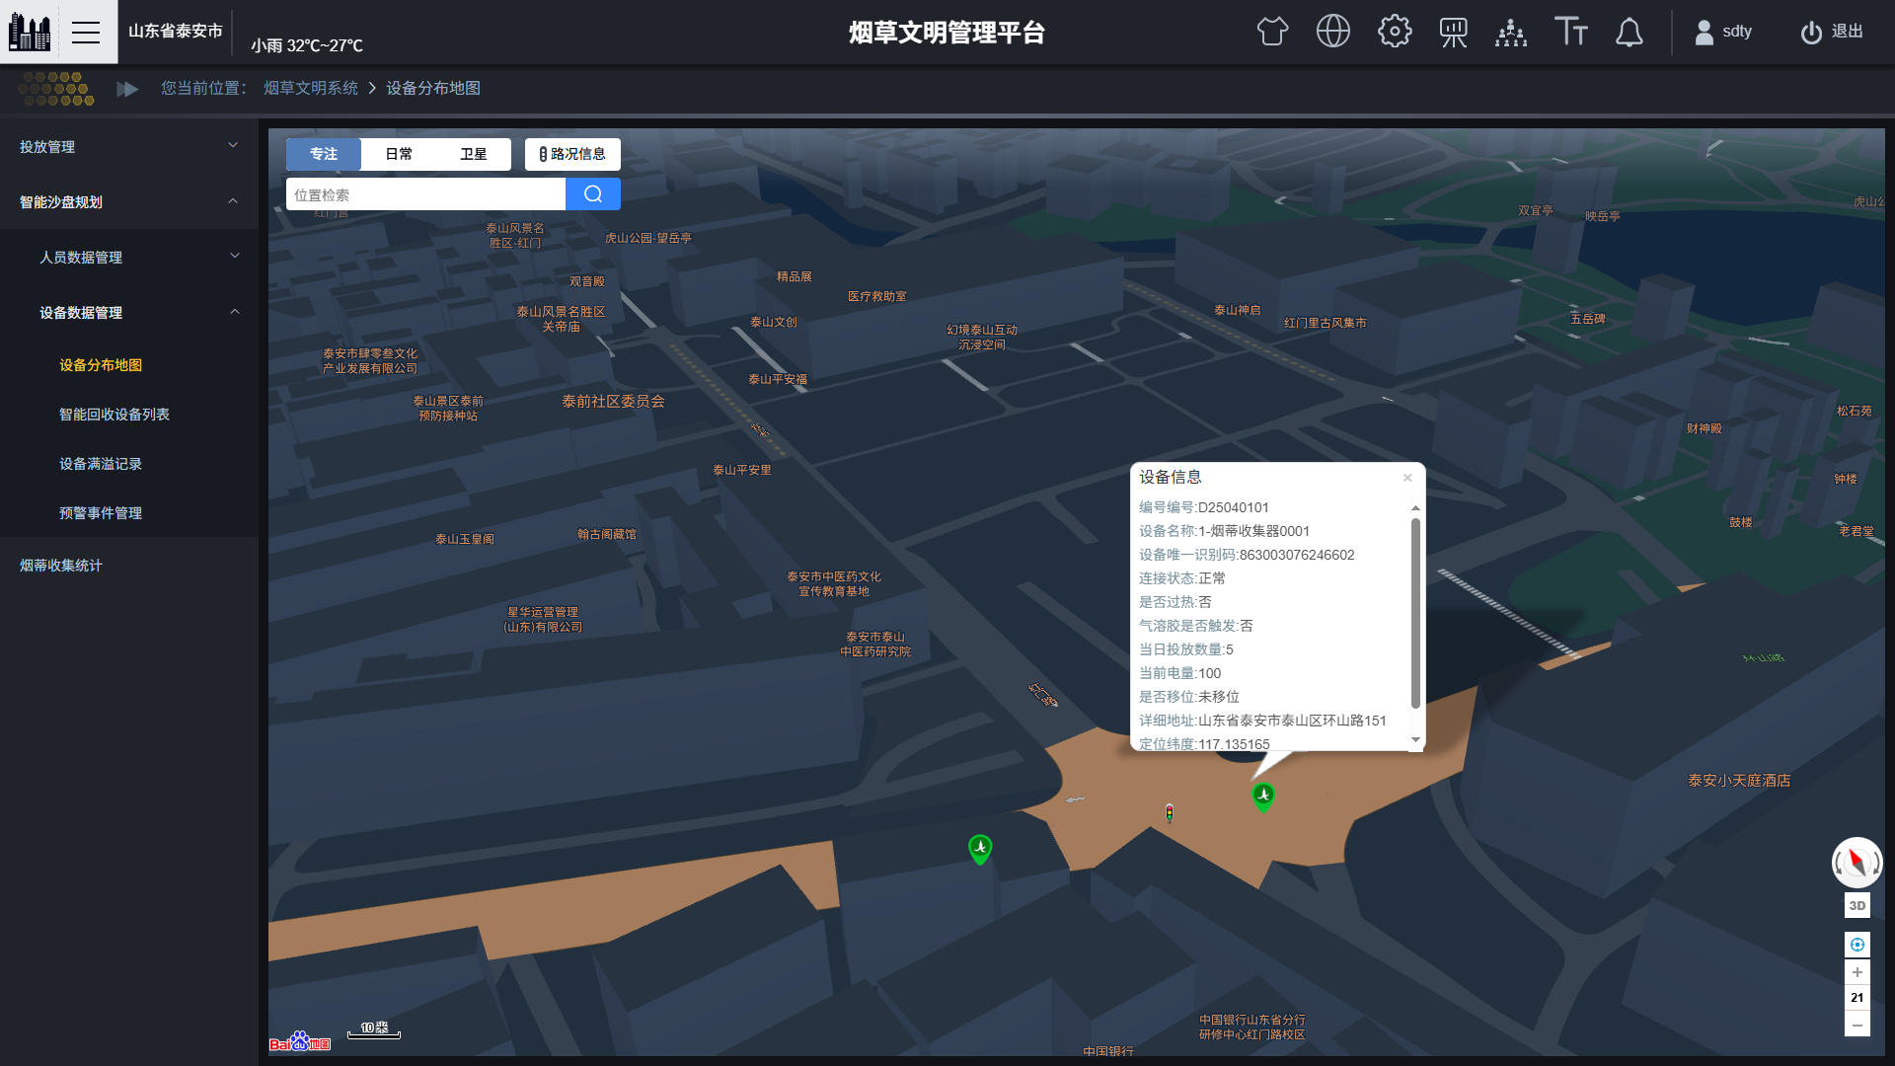Click the 退出 logout button
The width and height of the screenshot is (1895, 1066).
1832,32
